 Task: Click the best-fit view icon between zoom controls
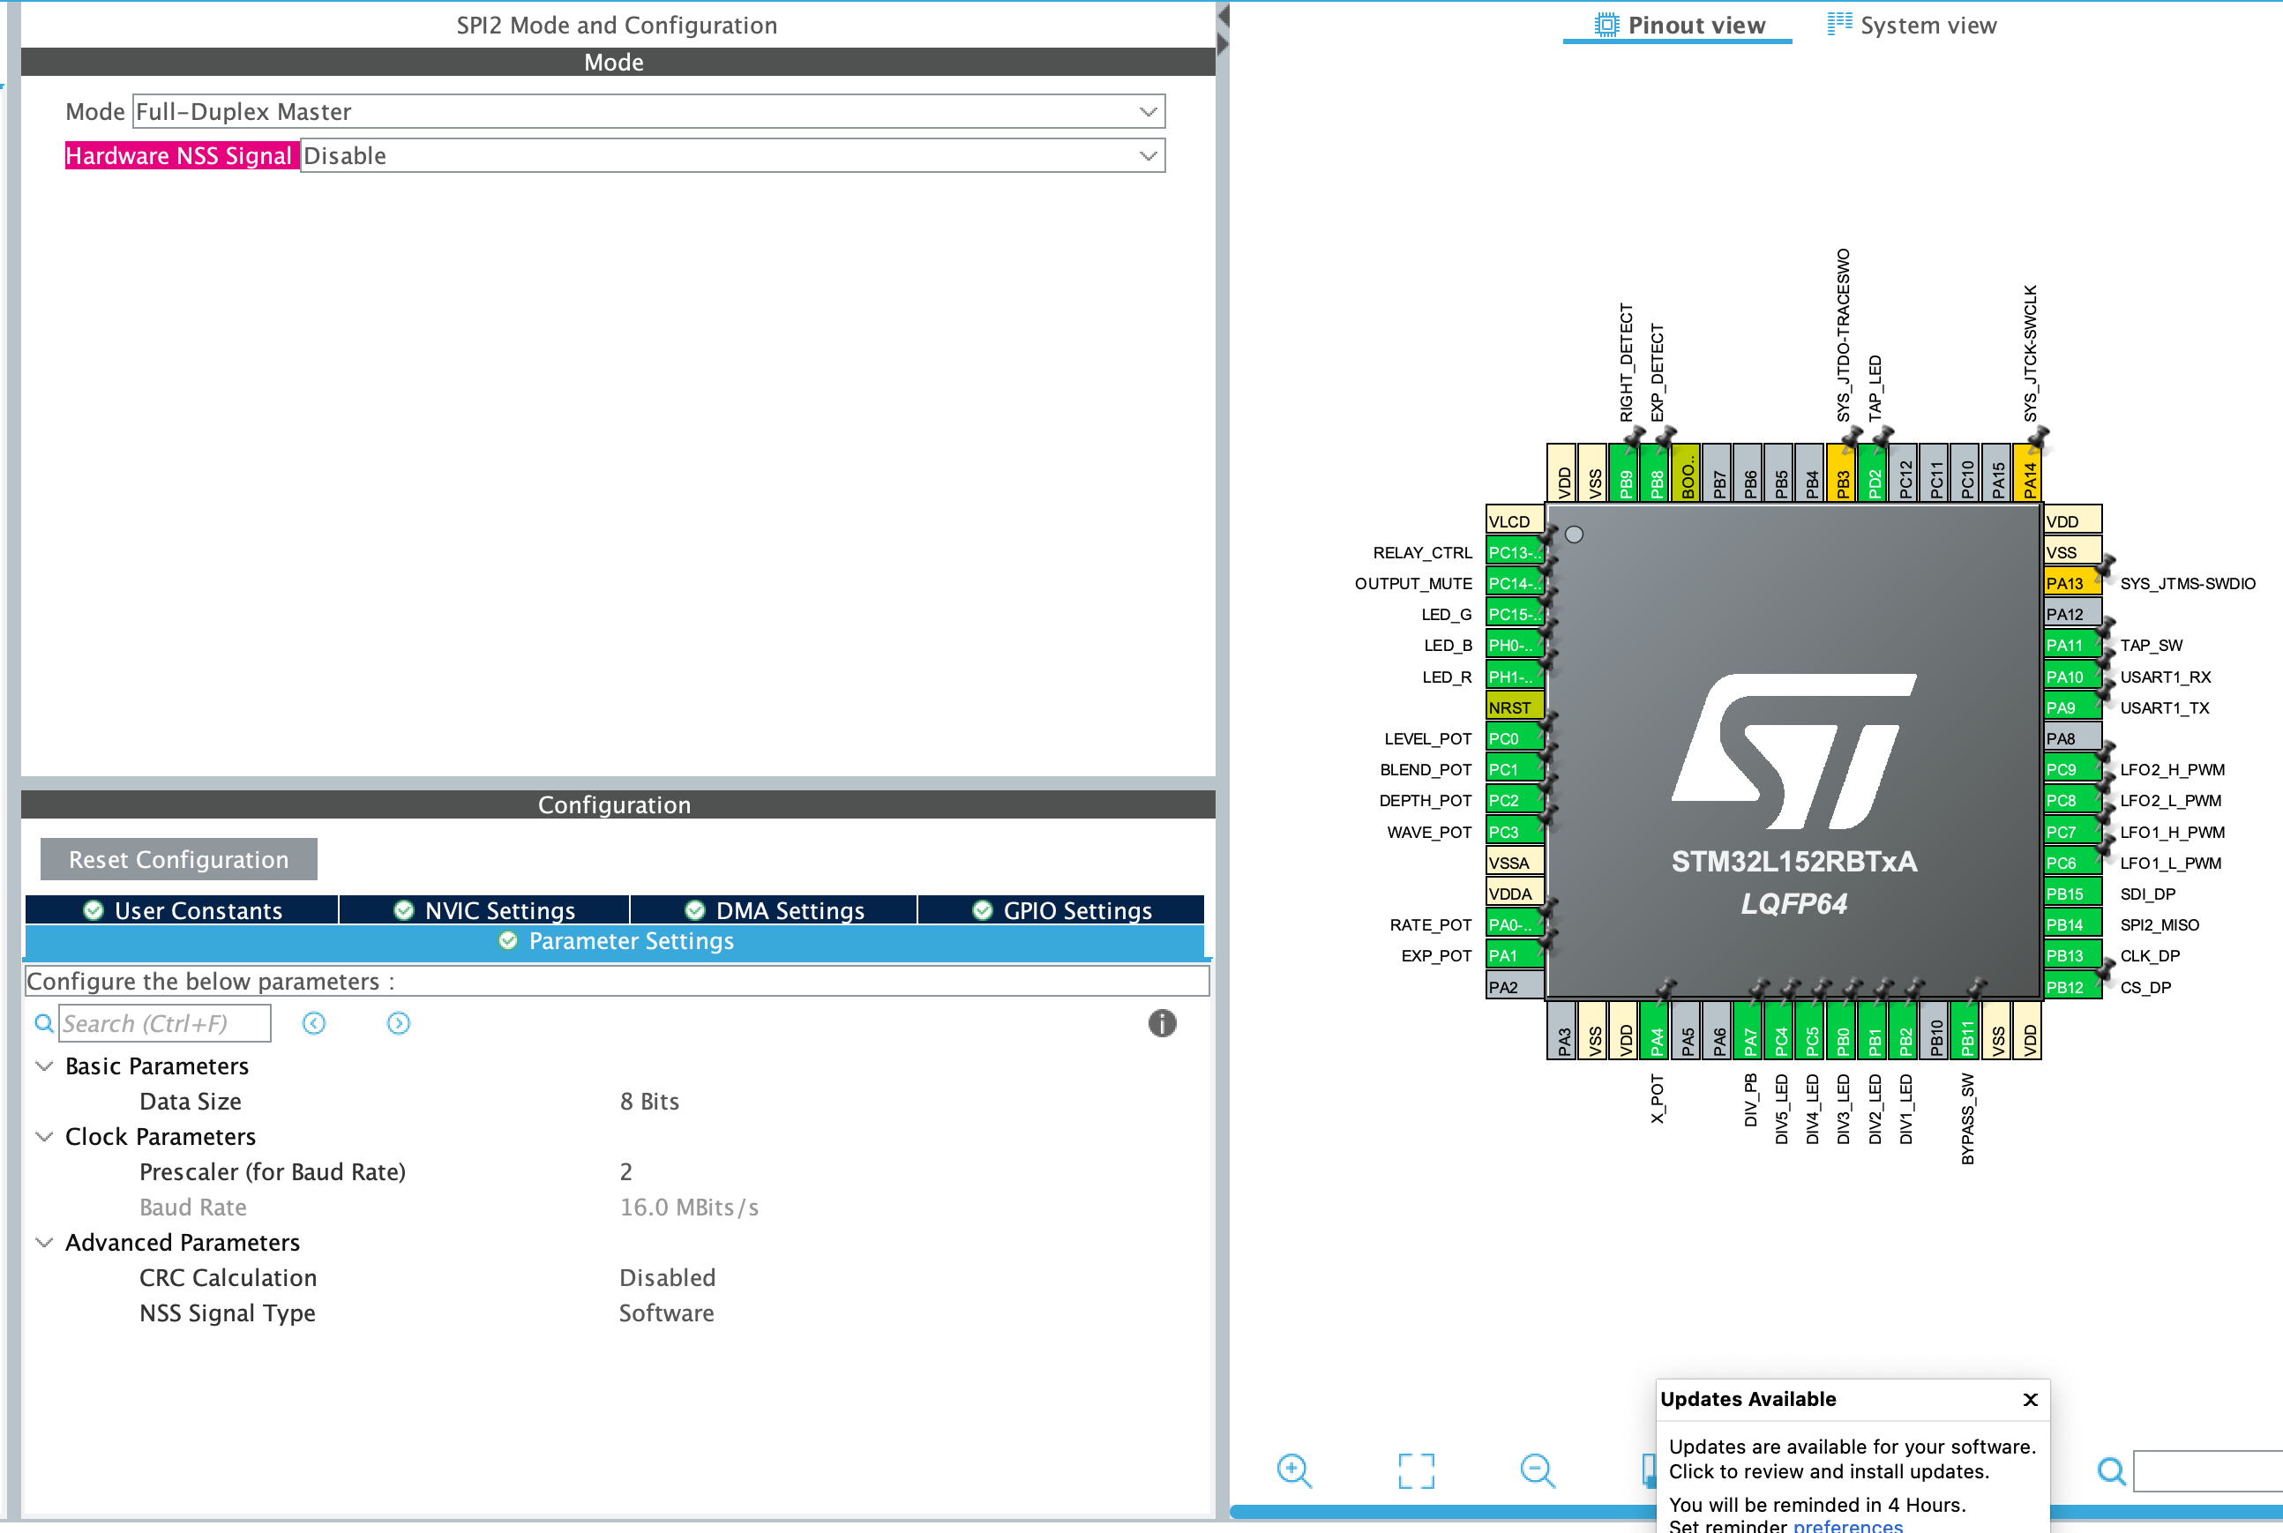[1416, 1470]
